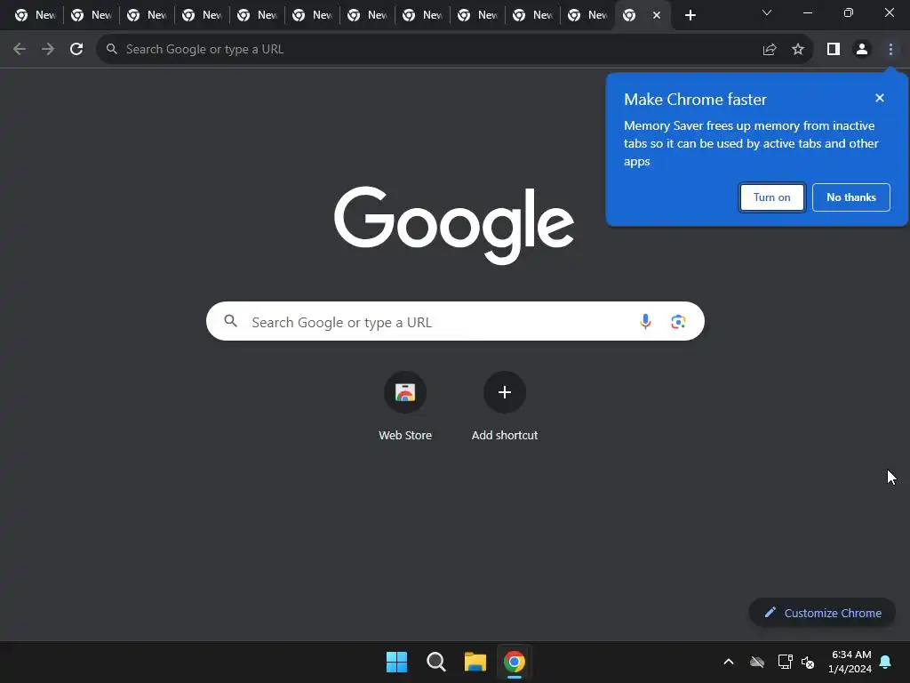Screen dimensions: 910x683
Task: Switch to the ninth New Tab tab
Action: [x=477, y=15]
